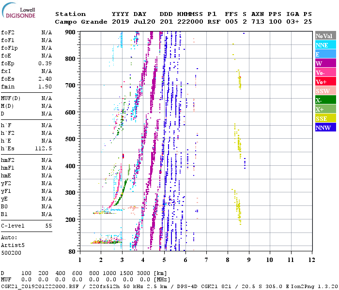
Task: Click the B1 parameter label
Action: pyautogui.click(x=4, y=214)
